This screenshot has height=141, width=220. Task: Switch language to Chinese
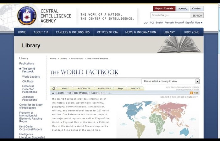[152, 23]
